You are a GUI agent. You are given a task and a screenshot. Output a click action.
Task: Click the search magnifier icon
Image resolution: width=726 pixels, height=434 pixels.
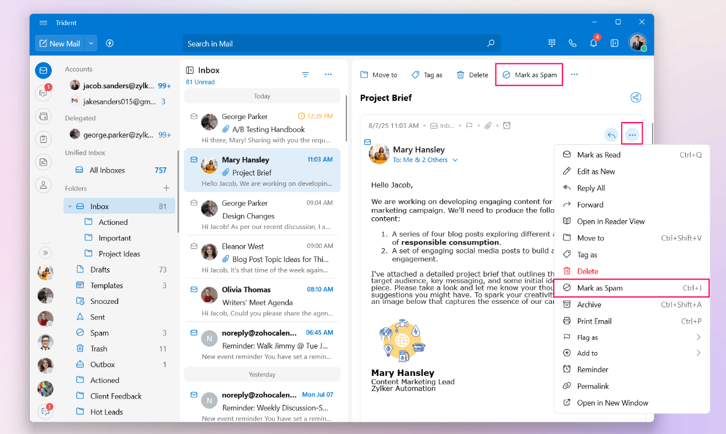click(491, 44)
